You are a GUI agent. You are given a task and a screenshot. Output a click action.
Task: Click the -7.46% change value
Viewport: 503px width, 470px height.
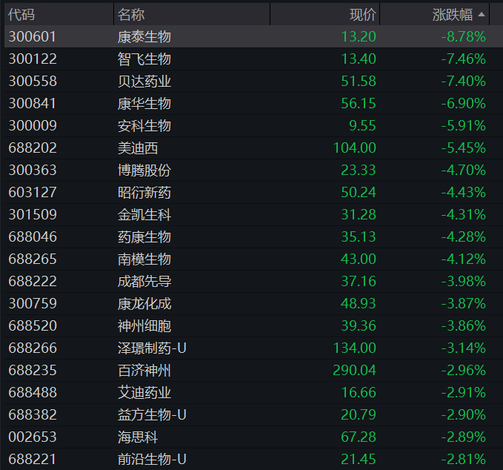464,59
